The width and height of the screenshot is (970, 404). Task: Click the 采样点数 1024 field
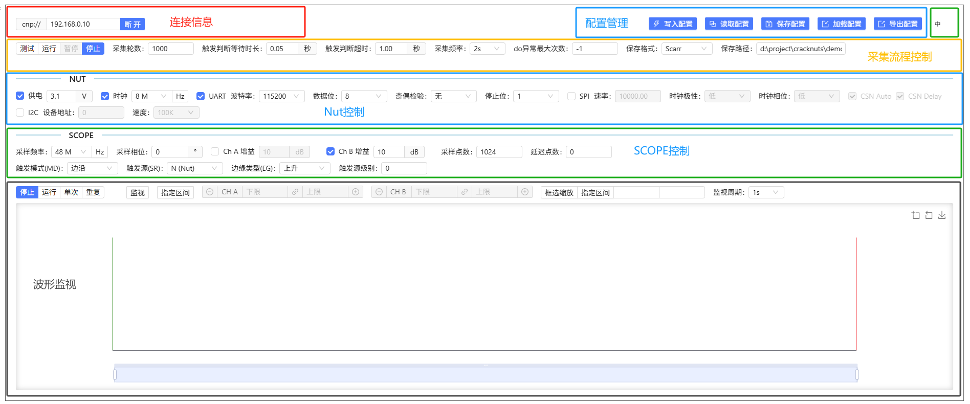tap(499, 152)
